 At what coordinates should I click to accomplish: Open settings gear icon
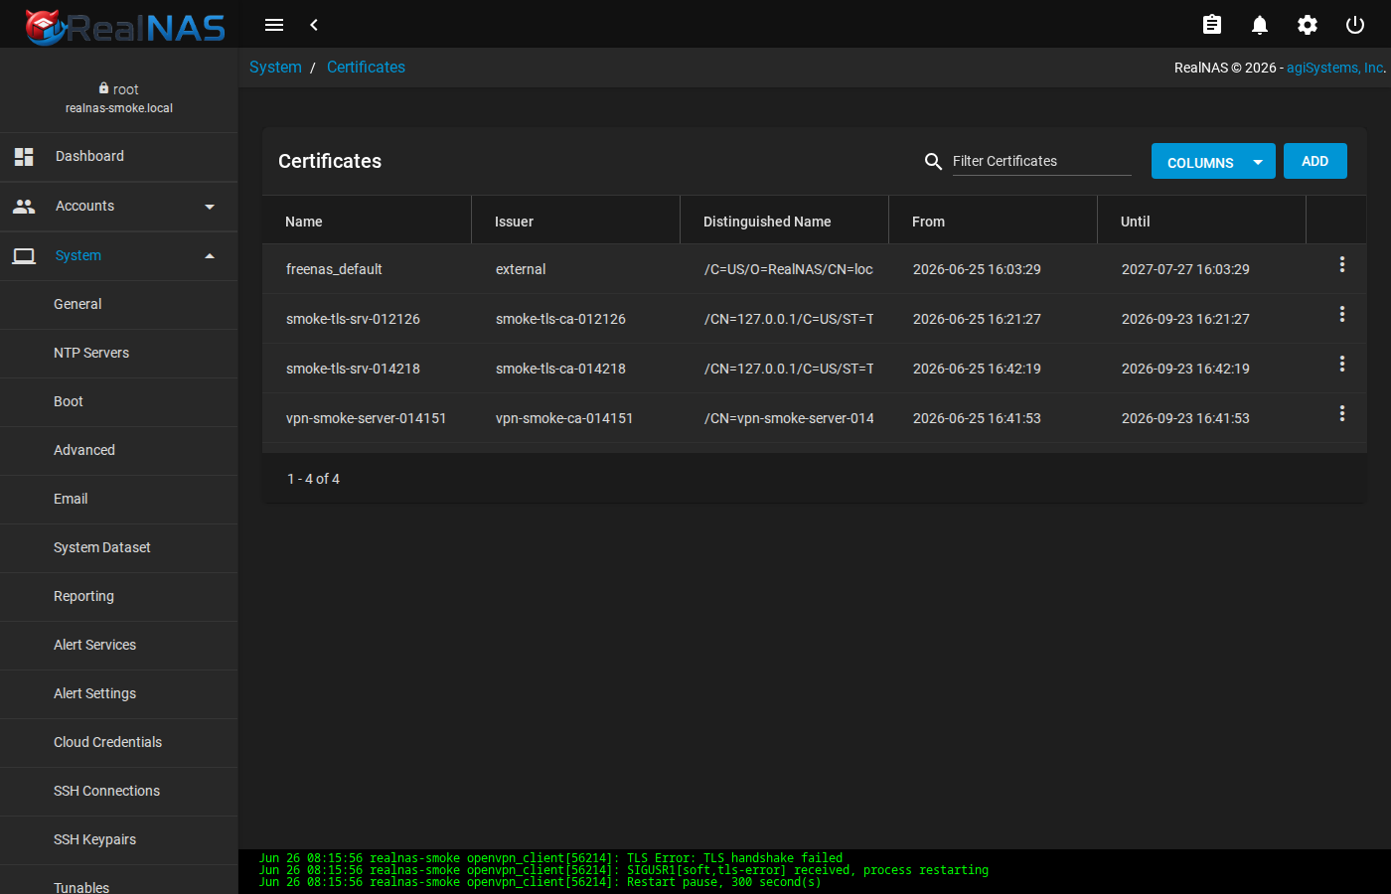pos(1308,25)
